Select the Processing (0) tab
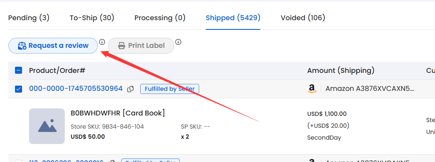The height and width of the screenshot is (162, 435). coord(160,18)
